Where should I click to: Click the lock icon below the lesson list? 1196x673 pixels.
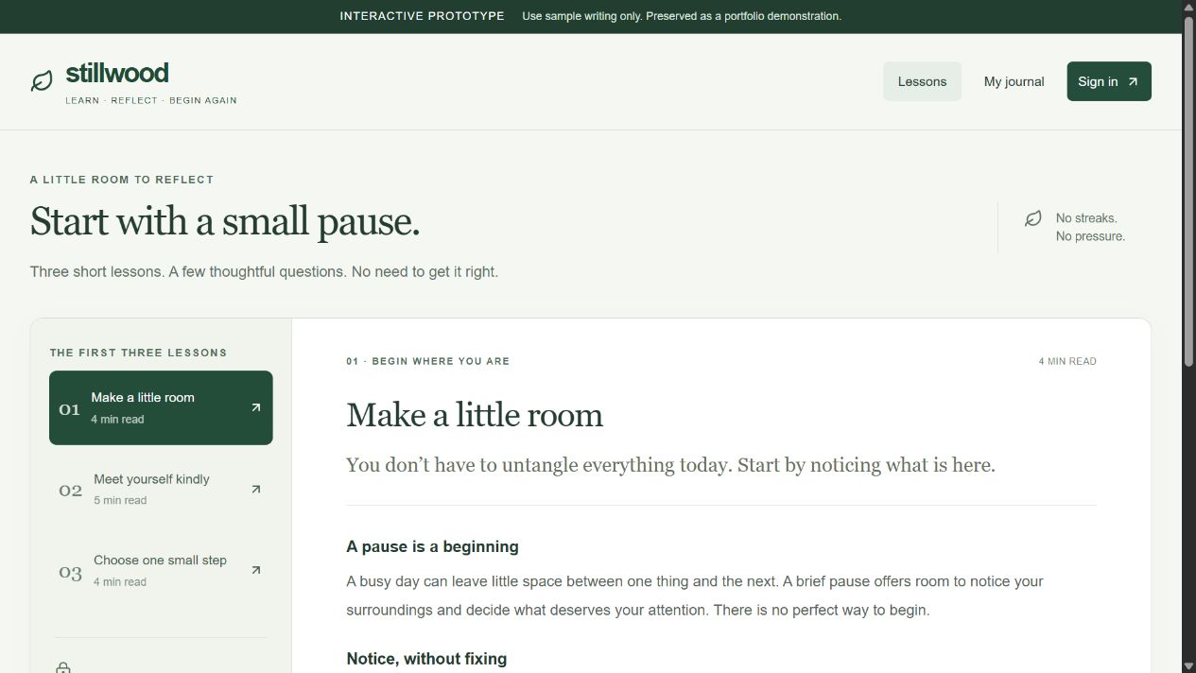pos(63,667)
